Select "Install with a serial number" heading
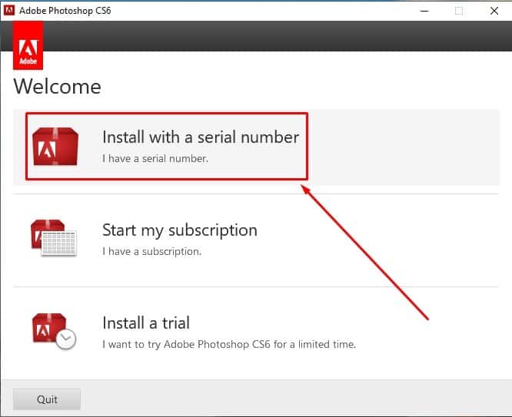Image resolution: width=512 pixels, height=417 pixels. click(x=200, y=137)
